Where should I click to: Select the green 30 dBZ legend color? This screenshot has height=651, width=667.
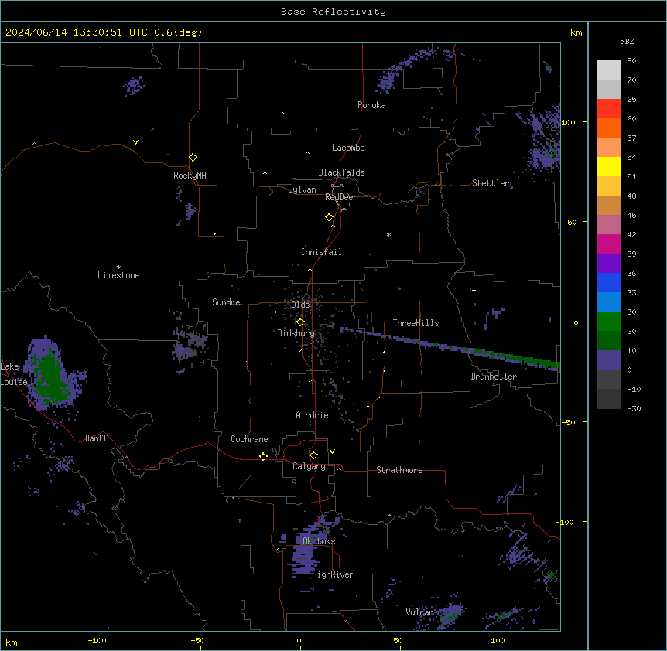point(608,322)
